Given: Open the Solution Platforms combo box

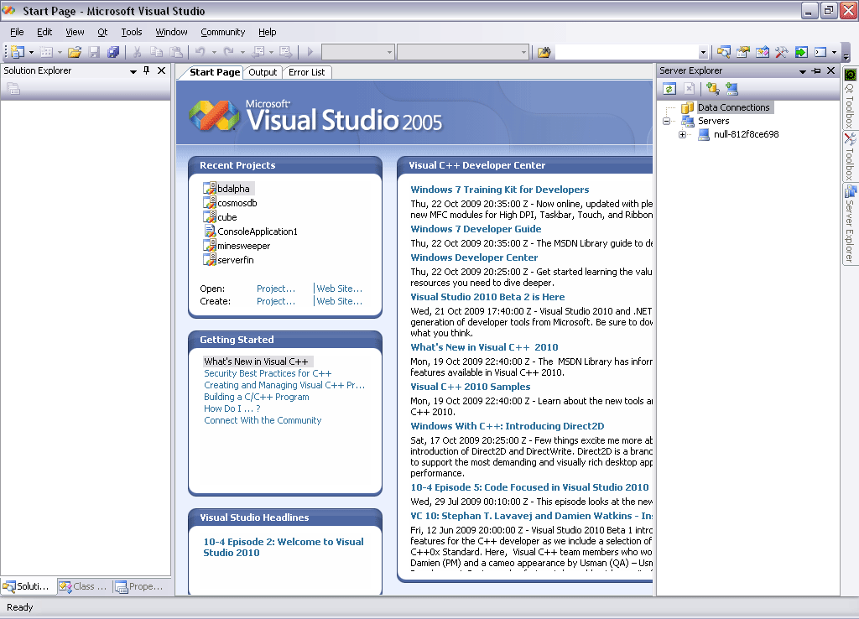Looking at the screenshot, I should 463,52.
